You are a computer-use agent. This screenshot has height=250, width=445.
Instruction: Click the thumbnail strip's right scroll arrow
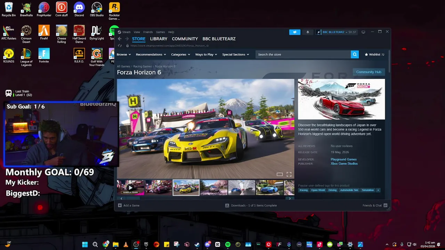[x=290, y=199]
